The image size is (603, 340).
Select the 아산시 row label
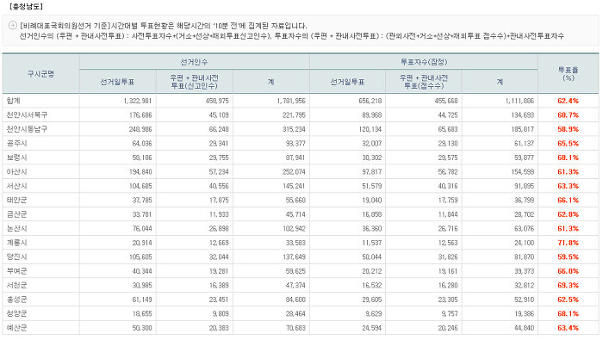click(16, 172)
